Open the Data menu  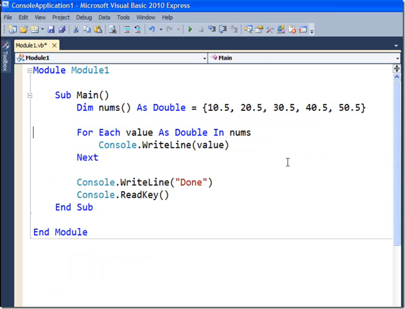click(104, 17)
